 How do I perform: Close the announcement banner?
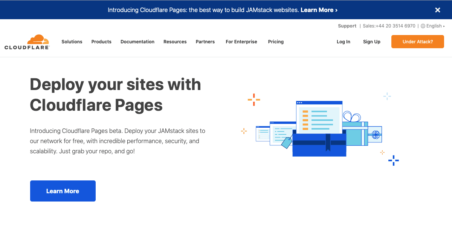coord(438,10)
